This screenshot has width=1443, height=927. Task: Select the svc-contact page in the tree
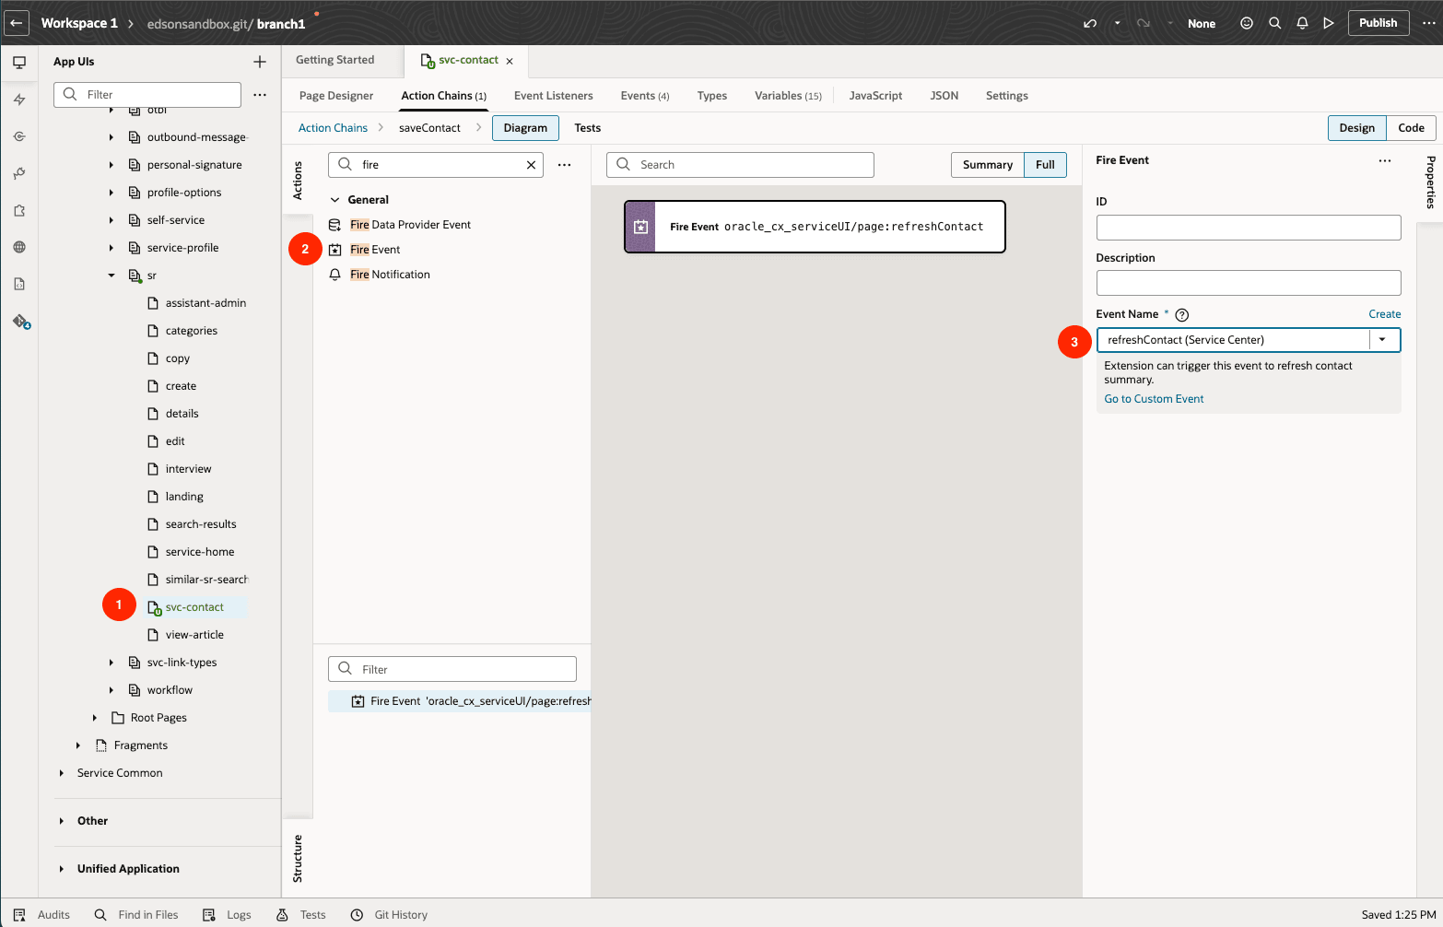(x=194, y=607)
